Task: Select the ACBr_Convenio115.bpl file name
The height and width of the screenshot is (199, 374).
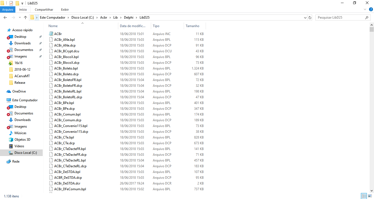Action: pyautogui.click(x=71, y=126)
